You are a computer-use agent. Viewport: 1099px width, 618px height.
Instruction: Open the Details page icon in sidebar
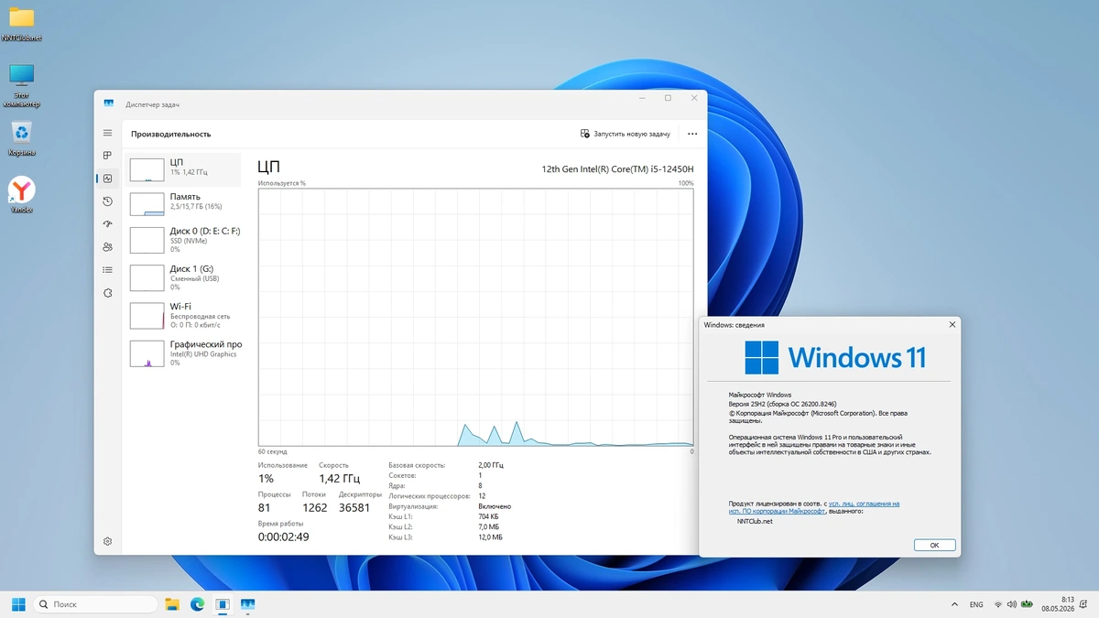[107, 270]
